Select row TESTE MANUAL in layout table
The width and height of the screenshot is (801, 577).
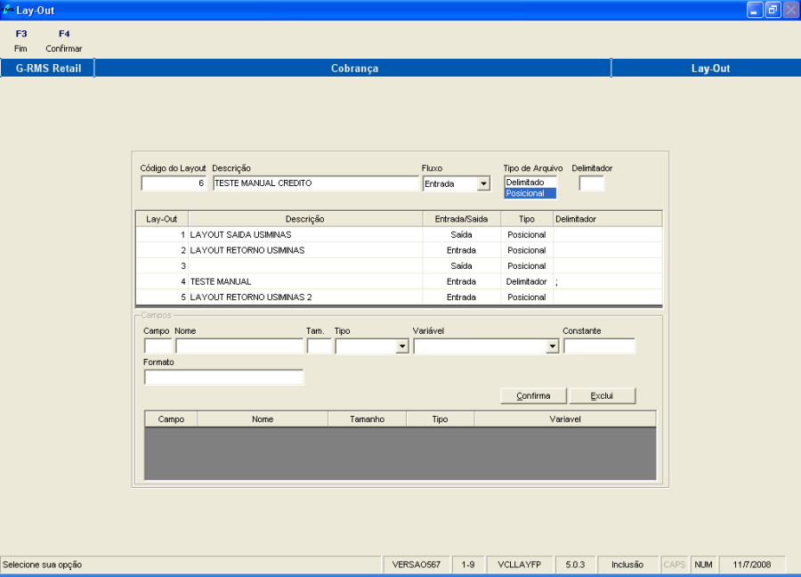pyautogui.click(x=304, y=281)
